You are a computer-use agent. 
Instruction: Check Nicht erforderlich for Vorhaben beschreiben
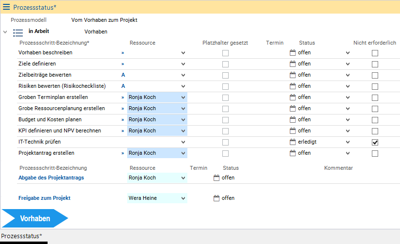click(375, 53)
